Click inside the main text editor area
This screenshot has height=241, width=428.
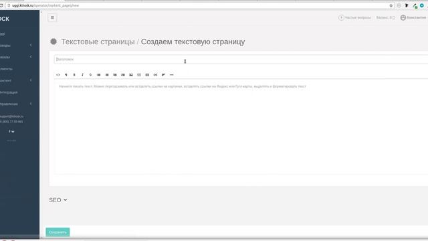point(241,127)
